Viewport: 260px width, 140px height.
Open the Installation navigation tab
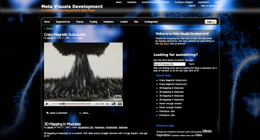tap(109, 22)
